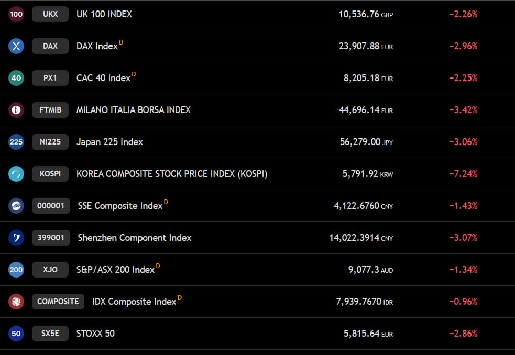Select the COMPOSITE ticker badge
The image size is (515, 355).
[x=58, y=302]
